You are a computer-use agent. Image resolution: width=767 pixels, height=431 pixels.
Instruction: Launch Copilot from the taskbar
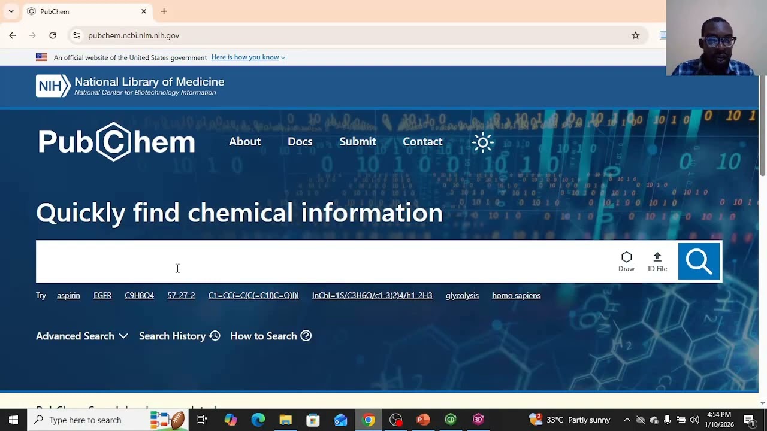[231, 420]
